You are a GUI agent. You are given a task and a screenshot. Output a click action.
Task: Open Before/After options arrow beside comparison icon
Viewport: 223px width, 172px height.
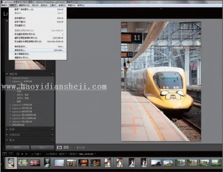click(70, 148)
